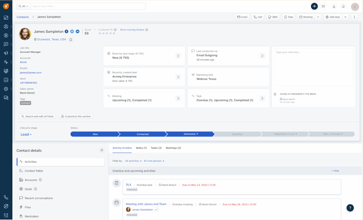Expand the Recently created deal card arrow
The width and height of the screenshot is (363, 220).
pos(178,77)
